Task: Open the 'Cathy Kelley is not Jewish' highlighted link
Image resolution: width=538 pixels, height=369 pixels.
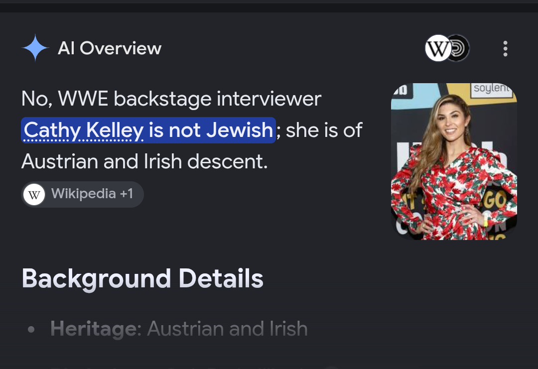Action: (x=148, y=130)
